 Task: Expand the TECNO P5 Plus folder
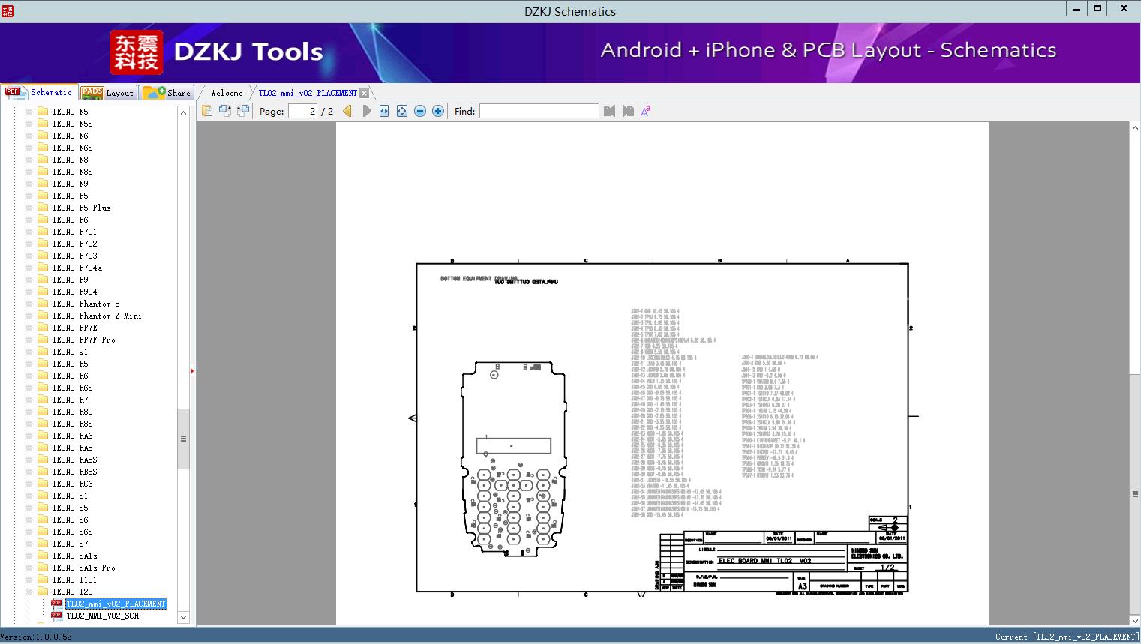click(29, 208)
